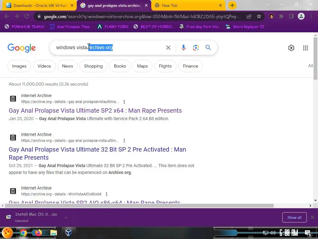
Task: Click the Chrome address bar URL
Action: [x=142, y=16]
